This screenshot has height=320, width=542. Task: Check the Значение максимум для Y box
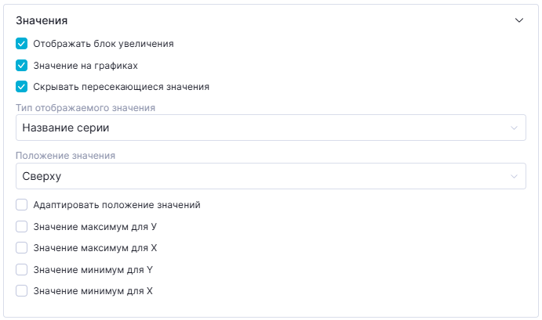[x=22, y=227]
